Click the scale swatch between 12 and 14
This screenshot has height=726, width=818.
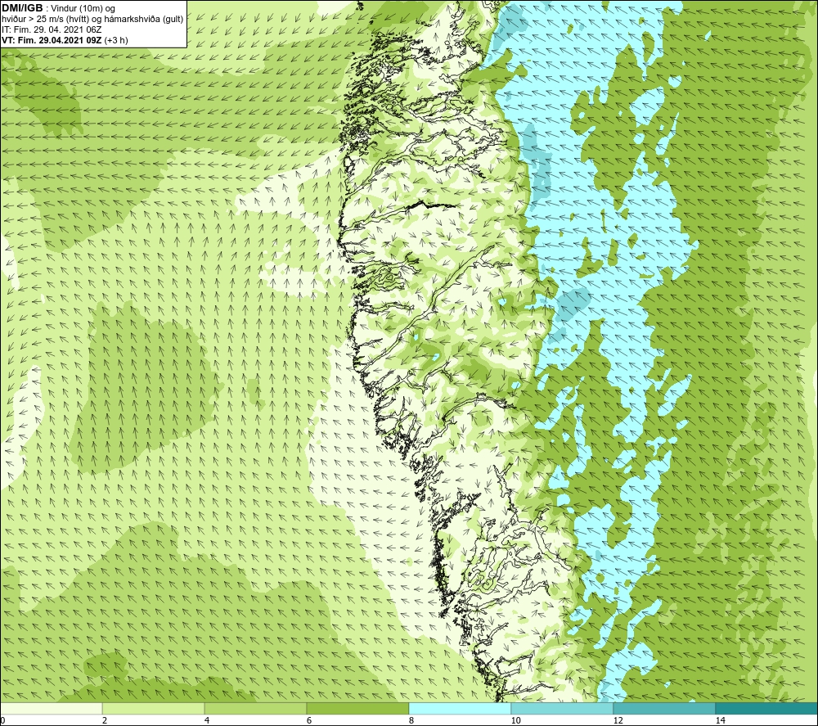664,709
